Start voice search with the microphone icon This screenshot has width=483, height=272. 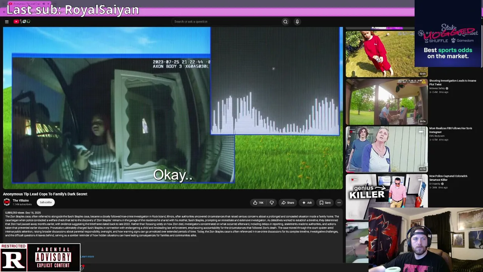297,22
